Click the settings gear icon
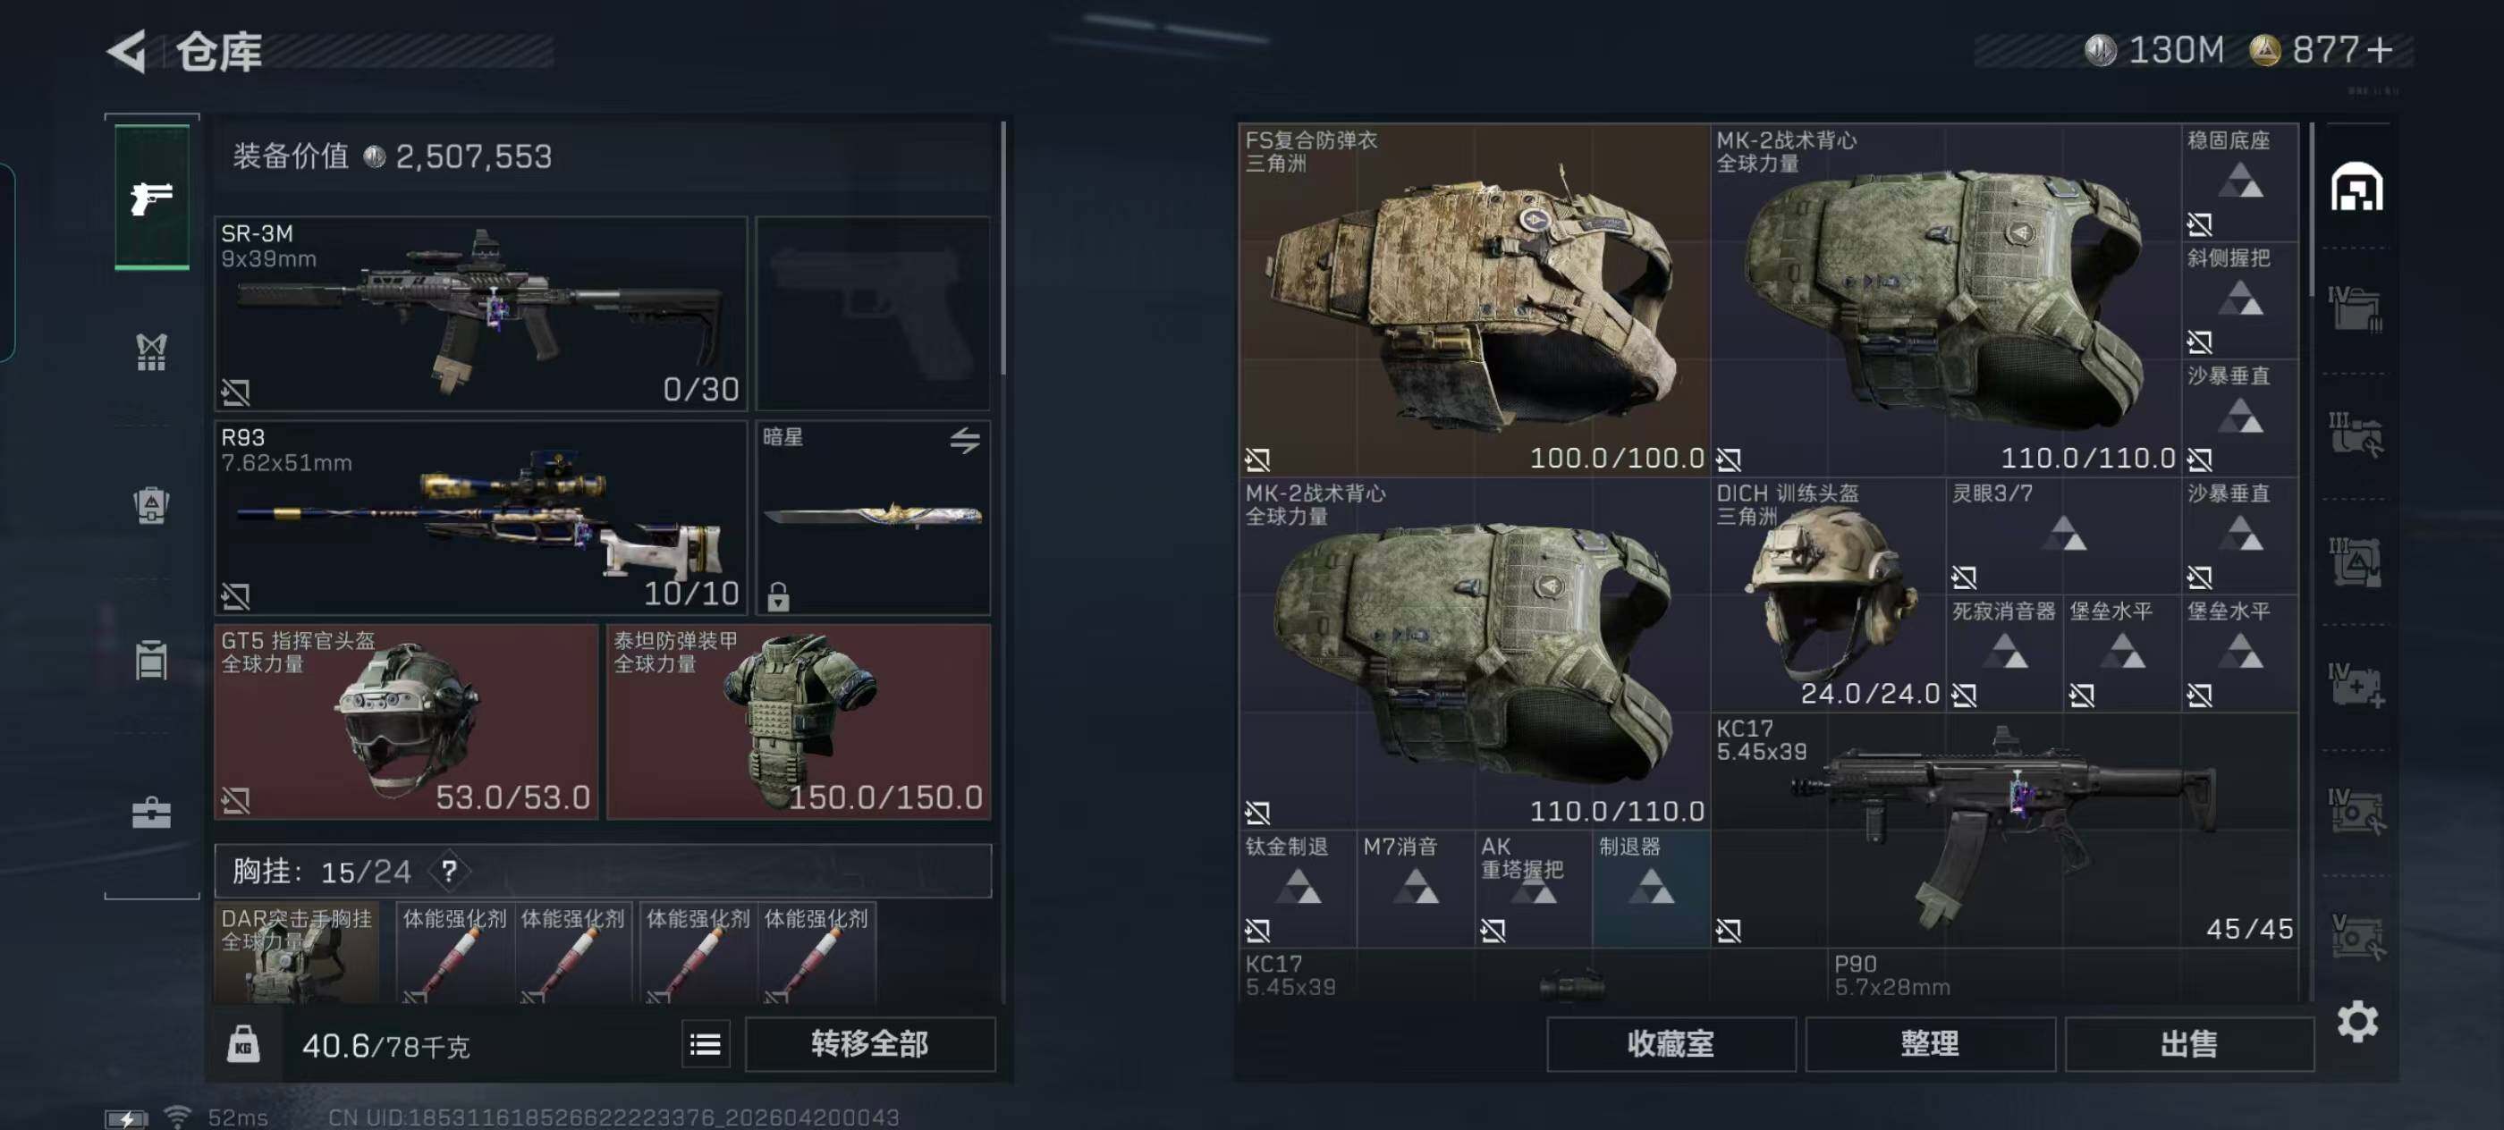The height and width of the screenshot is (1130, 2504). coord(2357,1021)
